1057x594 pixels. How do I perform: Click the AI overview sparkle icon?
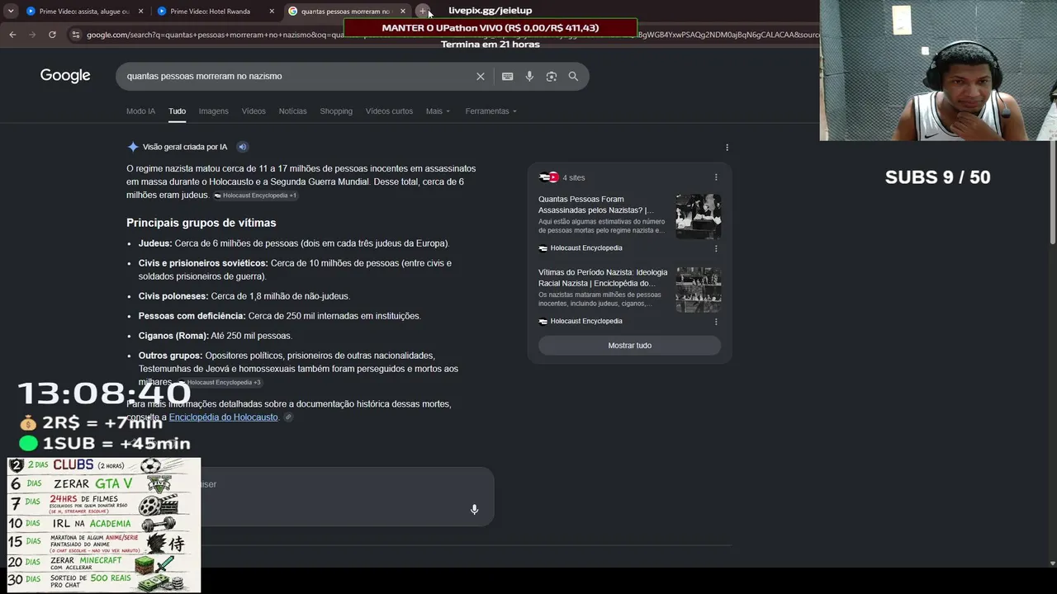(x=133, y=147)
